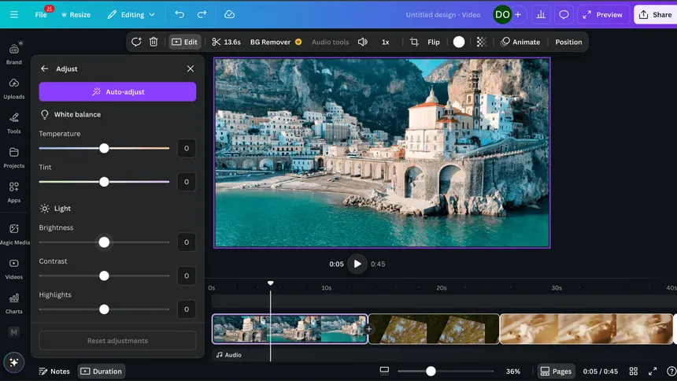Open the analytics bar chart icon
The width and height of the screenshot is (677, 381).
(x=541, y=14)
